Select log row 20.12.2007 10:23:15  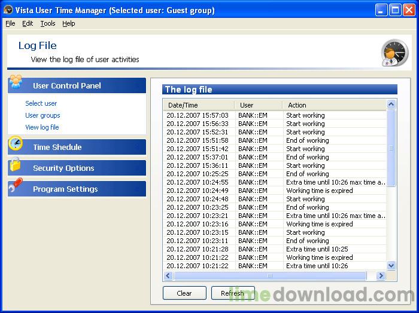point(275,232)
